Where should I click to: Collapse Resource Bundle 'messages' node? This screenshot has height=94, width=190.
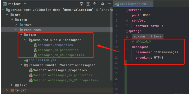(25, 40)
